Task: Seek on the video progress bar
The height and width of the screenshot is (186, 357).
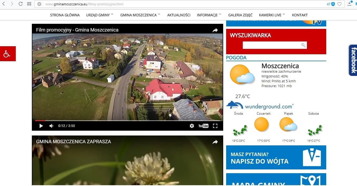Action: point(107,121)
